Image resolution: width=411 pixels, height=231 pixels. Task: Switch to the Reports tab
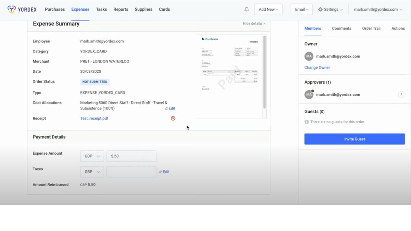click(121, 10)
